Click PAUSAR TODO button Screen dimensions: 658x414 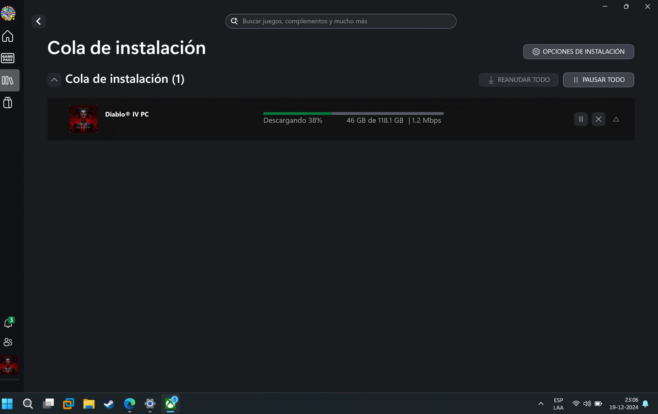pyautogui.click(x=598, y=80)
